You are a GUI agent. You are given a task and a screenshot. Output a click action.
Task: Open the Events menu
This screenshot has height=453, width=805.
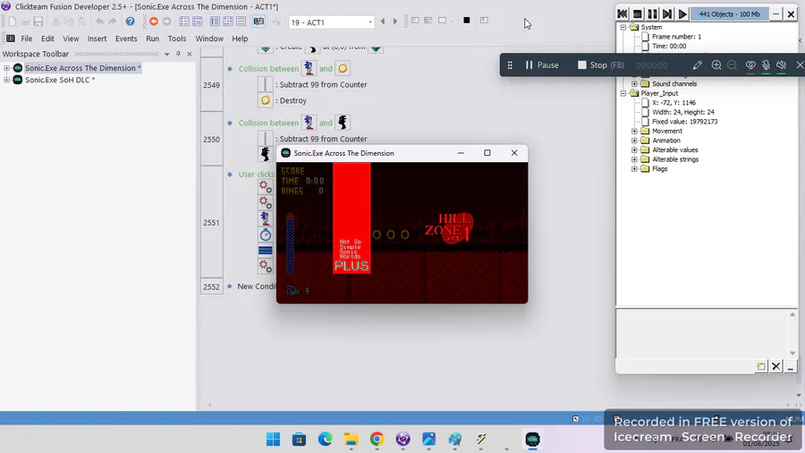[x=126, y=38]
